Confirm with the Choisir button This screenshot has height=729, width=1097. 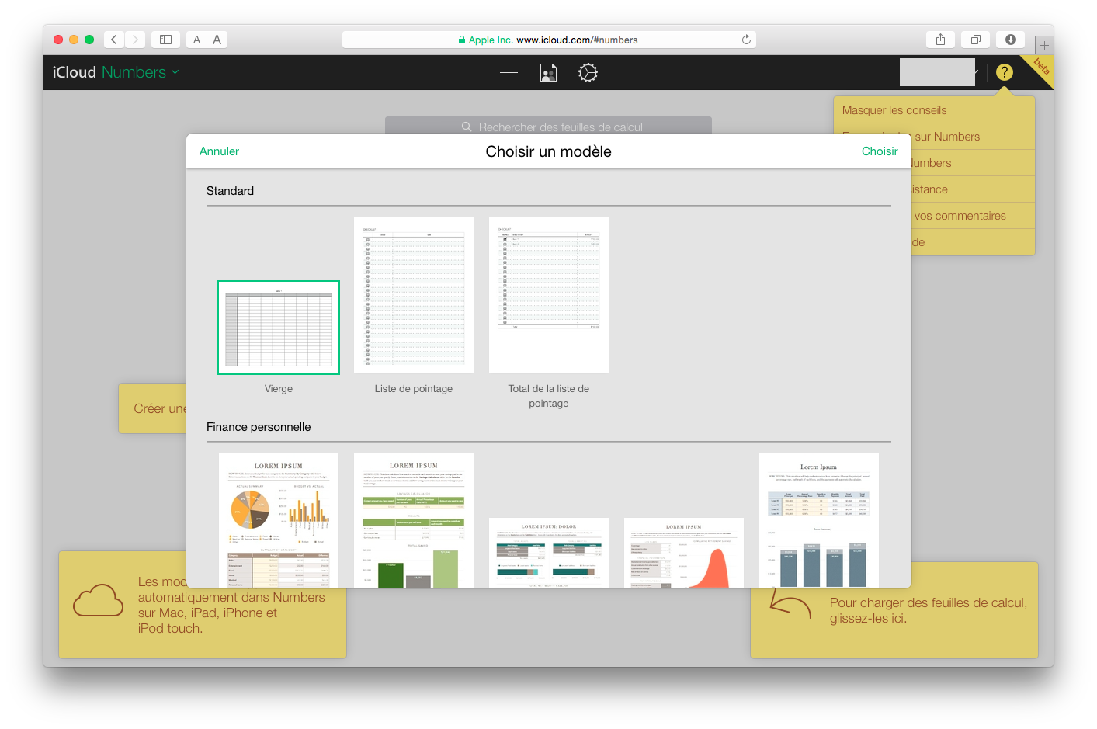(x=879, y=151)
